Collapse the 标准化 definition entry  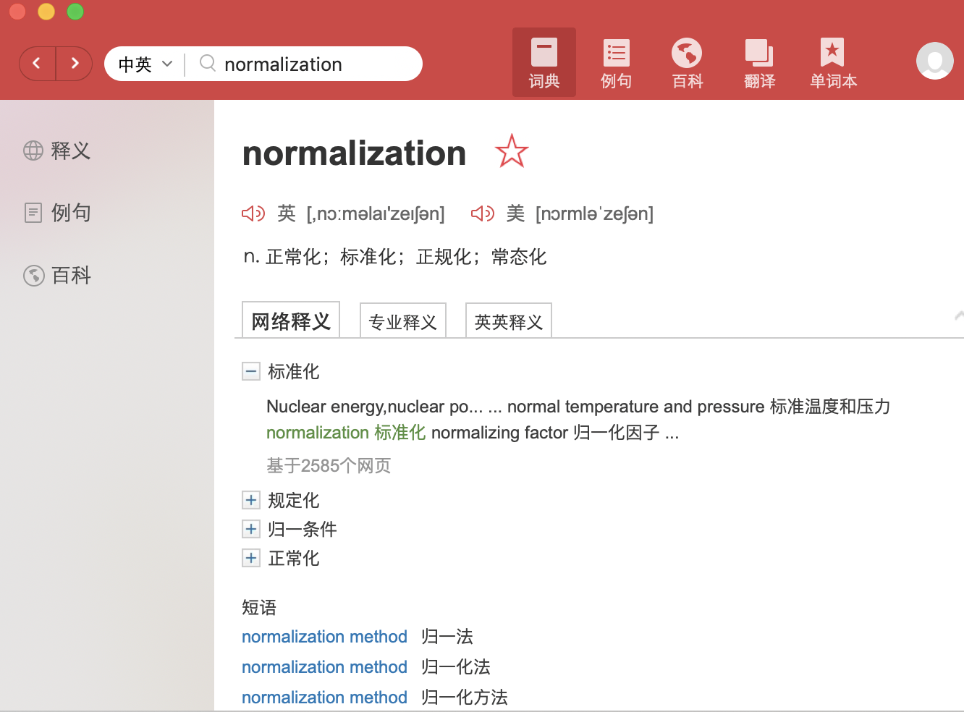tap(251, 372)
